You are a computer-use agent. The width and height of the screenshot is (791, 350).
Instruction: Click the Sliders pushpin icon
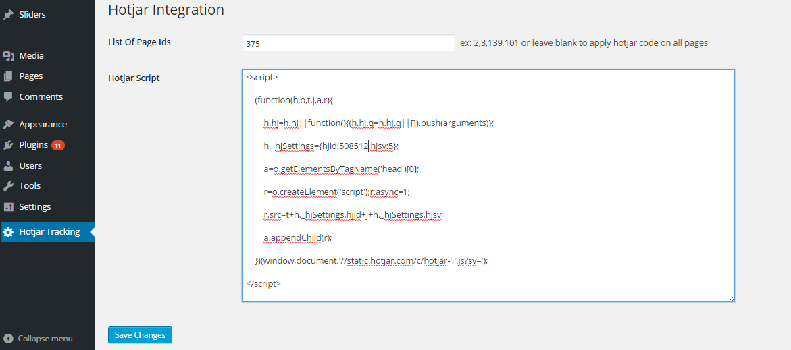(x=8, y=14)
